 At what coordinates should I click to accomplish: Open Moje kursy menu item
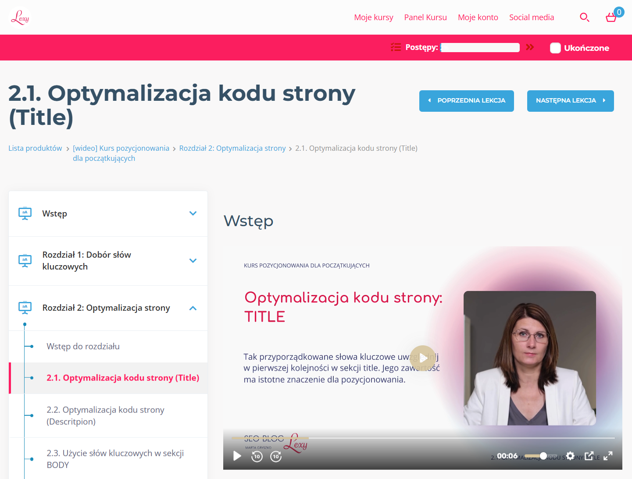[373, 18]
